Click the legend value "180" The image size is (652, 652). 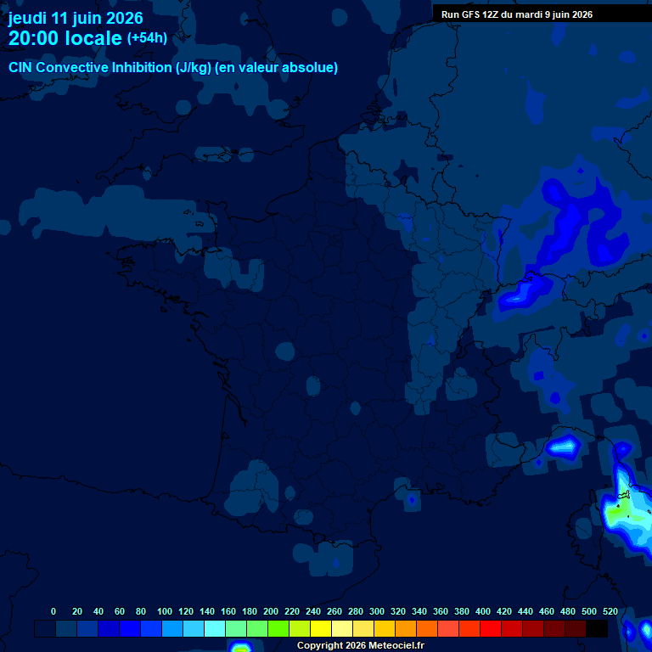[x=250, y=611]
